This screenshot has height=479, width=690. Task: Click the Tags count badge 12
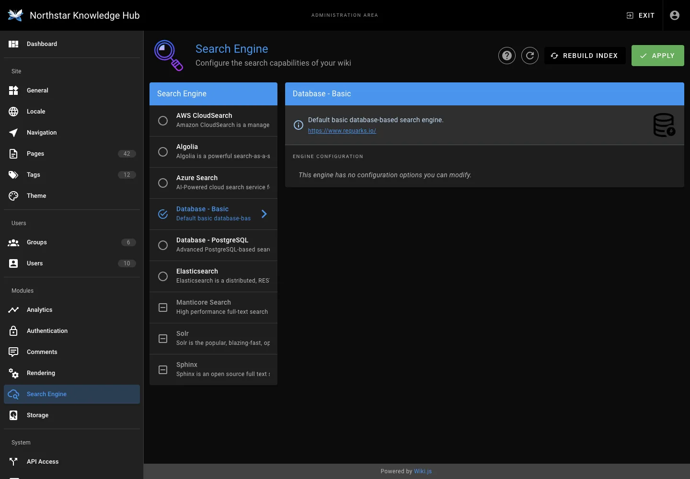click(x=127, y=175)
